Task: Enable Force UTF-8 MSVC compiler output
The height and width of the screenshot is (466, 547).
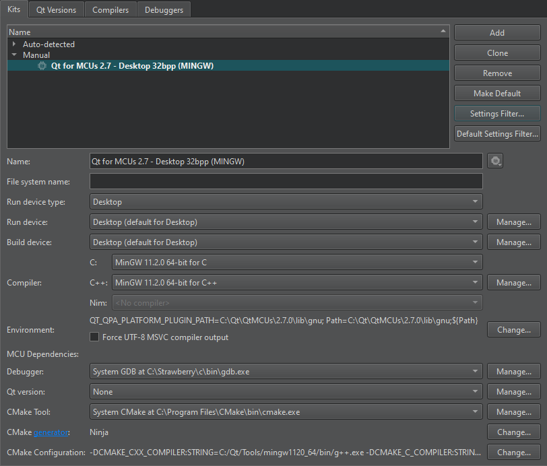Action: tap(95, 337)
